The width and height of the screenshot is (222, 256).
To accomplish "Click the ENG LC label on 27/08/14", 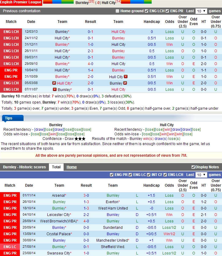I will (x=10, y=247).
